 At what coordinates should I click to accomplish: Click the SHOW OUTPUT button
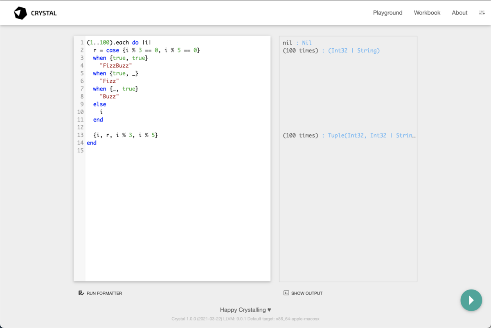[303, 293]
